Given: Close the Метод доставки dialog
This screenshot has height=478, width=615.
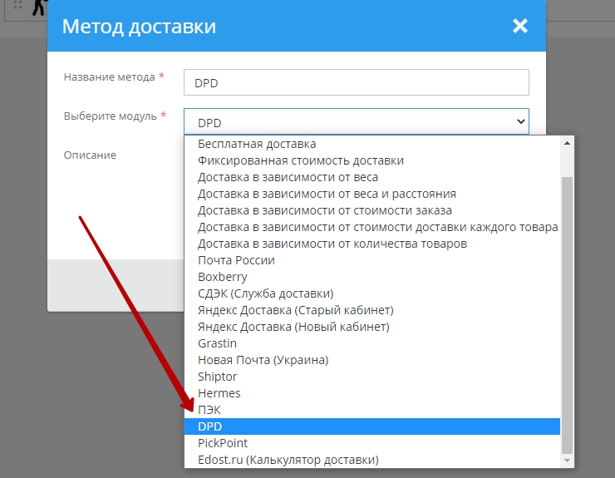Looking at the screenshot, I should pyautogui.click(x=520, y=26).
